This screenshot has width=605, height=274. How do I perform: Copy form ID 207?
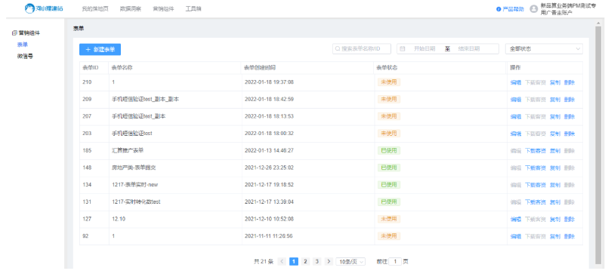tap(555, 116)
